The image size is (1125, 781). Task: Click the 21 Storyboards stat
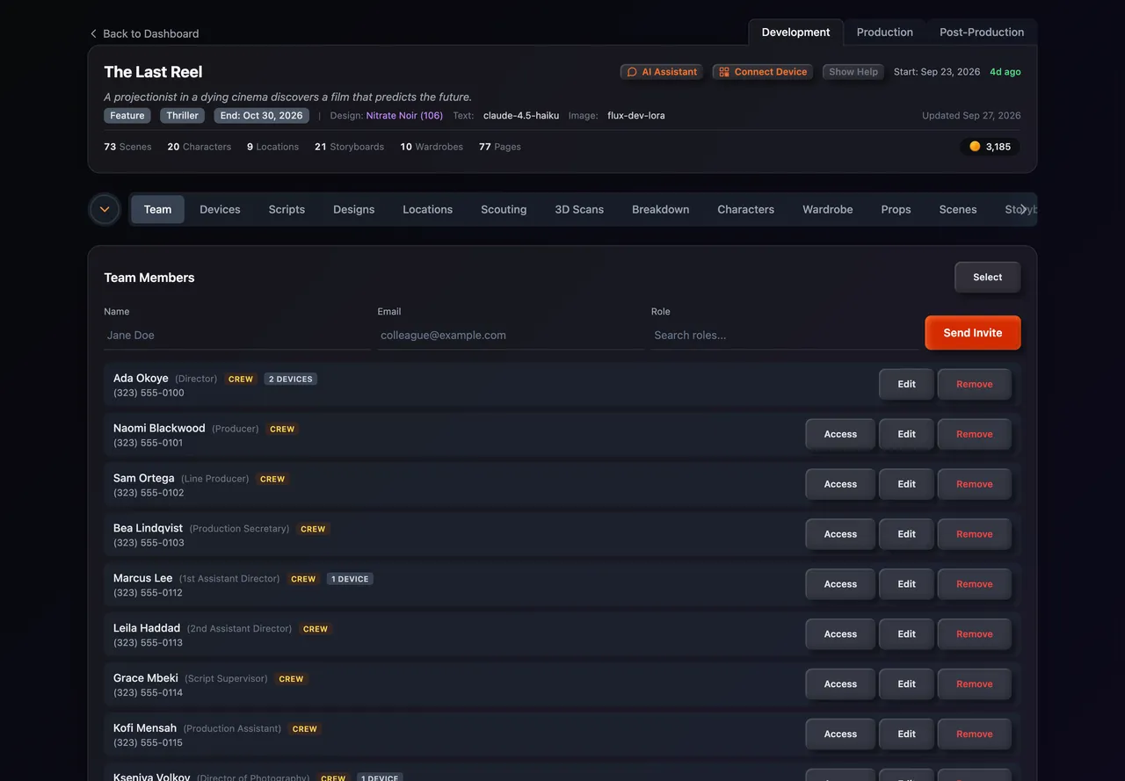[x=349, y=147]
